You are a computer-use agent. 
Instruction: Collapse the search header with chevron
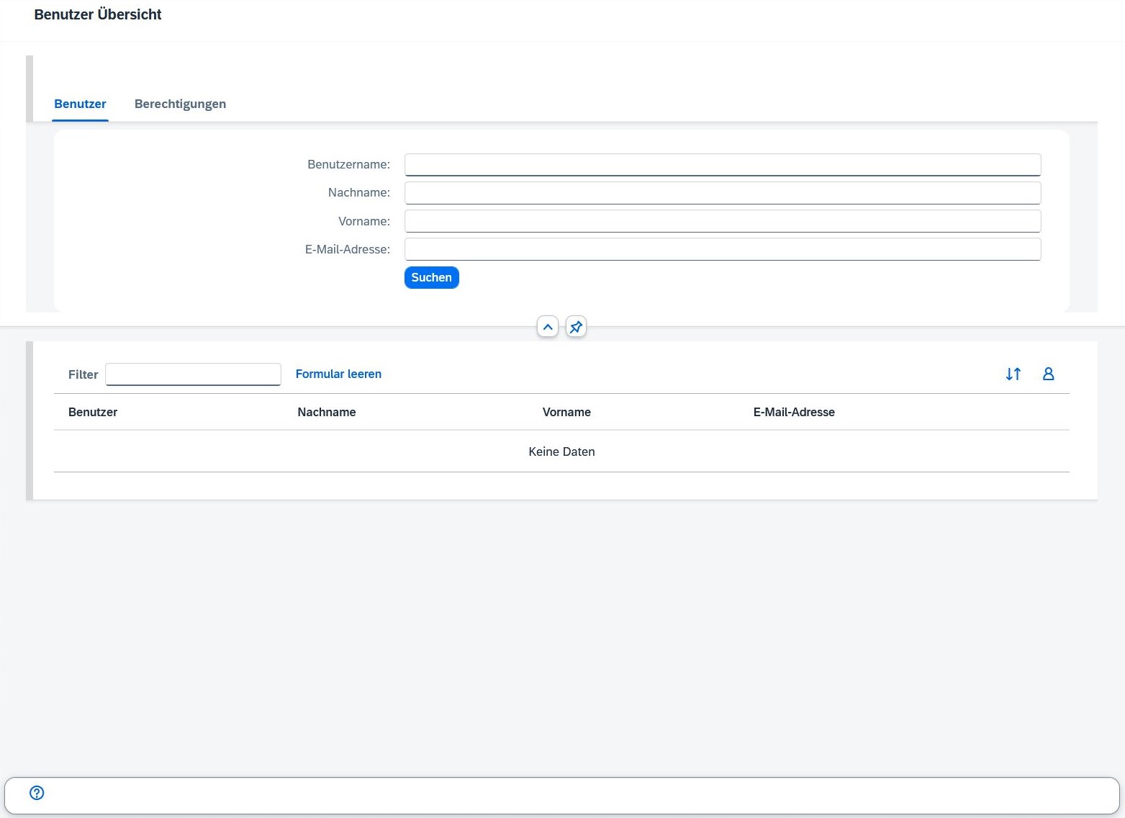click(548, 327)
